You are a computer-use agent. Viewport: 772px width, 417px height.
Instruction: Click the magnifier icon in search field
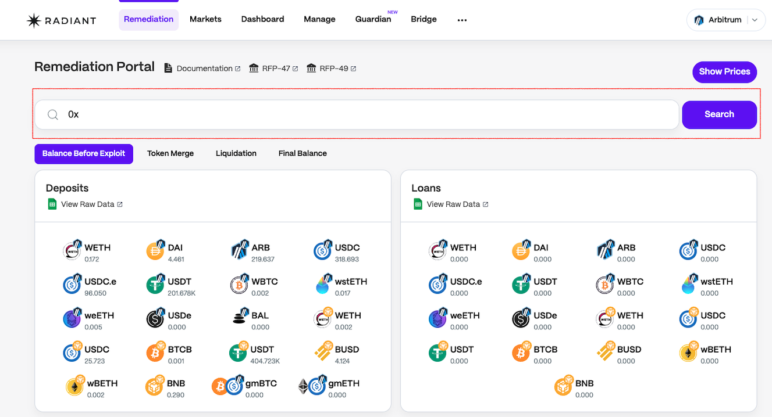53,115
